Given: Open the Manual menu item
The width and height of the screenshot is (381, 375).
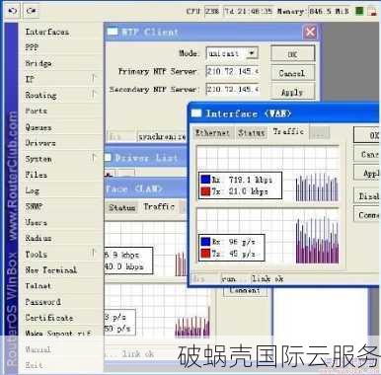Looking at the screenshot, I should (38, 349).
